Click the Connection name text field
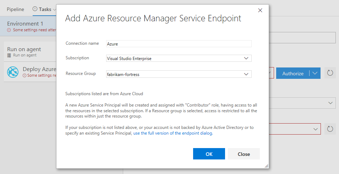Viewport: 339px width, 174px height. tap(179, 44)
